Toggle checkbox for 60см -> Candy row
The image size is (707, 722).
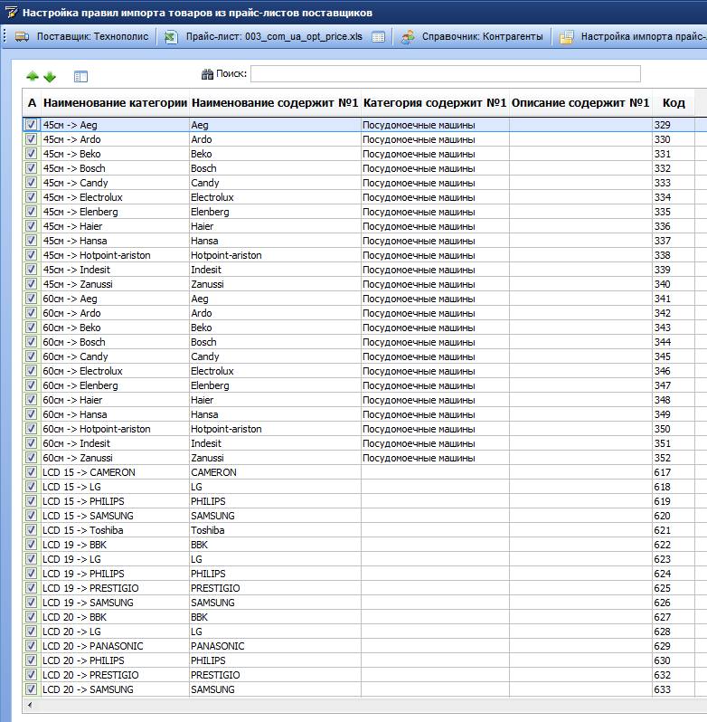31,356
